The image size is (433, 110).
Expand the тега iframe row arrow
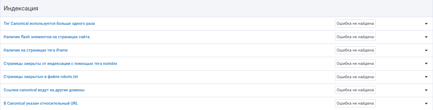[x=426, y=50]
